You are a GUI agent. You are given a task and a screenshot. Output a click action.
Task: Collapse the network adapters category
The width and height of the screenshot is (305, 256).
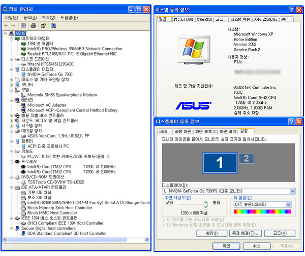point(11,39)
